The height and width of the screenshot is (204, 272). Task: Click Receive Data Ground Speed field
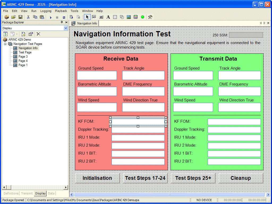[97, 75]
